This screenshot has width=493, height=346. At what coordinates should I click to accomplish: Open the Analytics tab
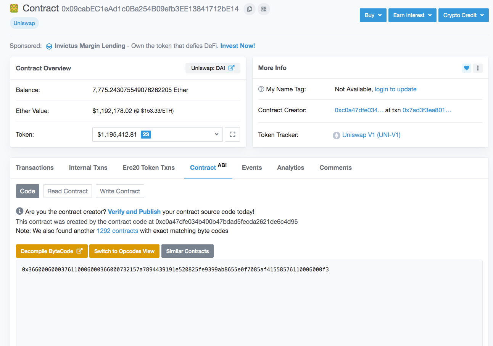(x=291, y=167)
